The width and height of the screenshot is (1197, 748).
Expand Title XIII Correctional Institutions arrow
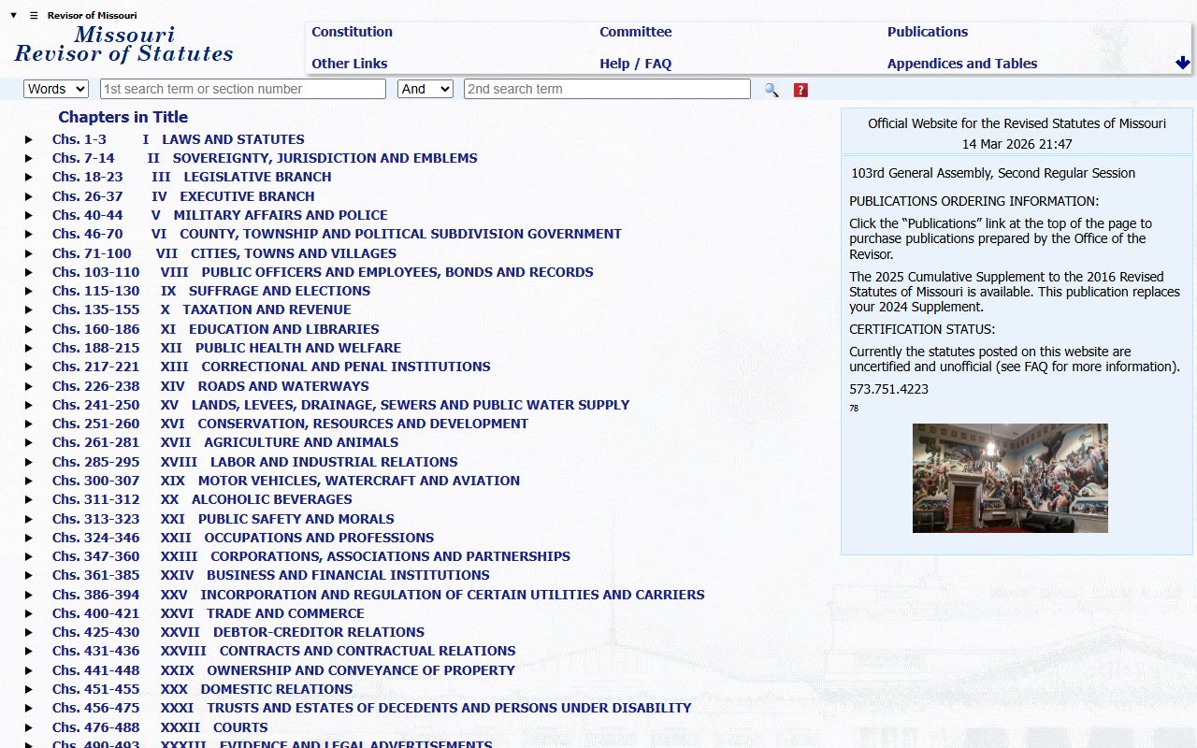pyautogui.click(x=29, y=367)
